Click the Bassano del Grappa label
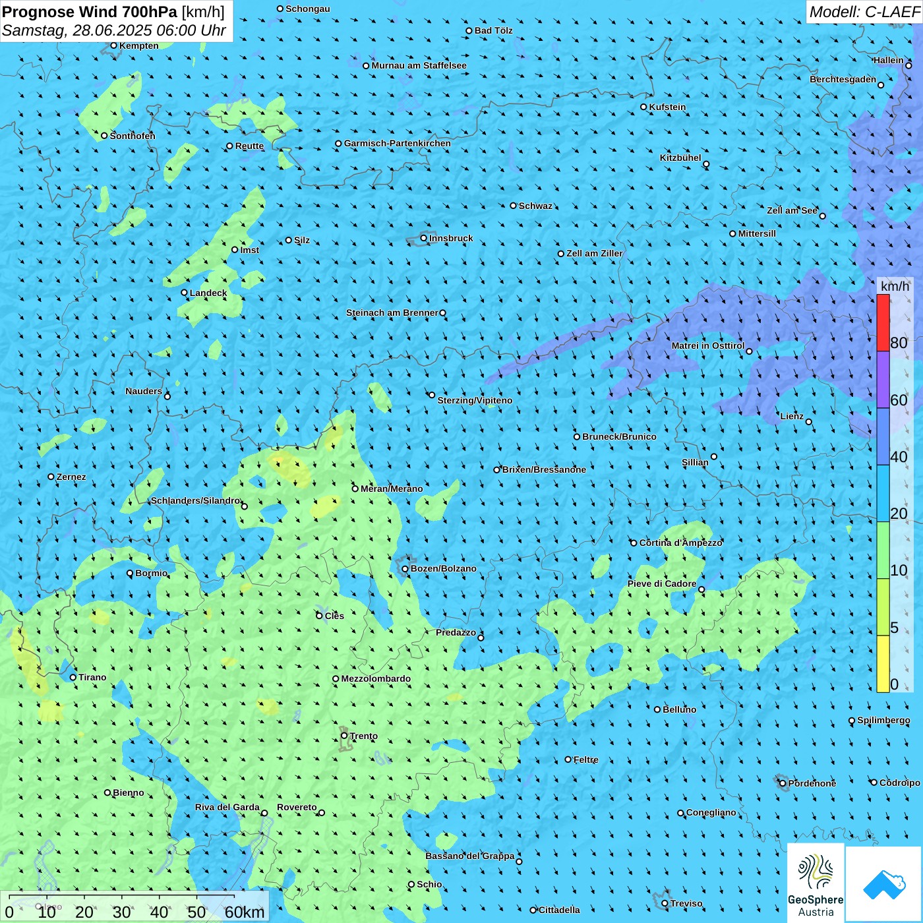 470,856
